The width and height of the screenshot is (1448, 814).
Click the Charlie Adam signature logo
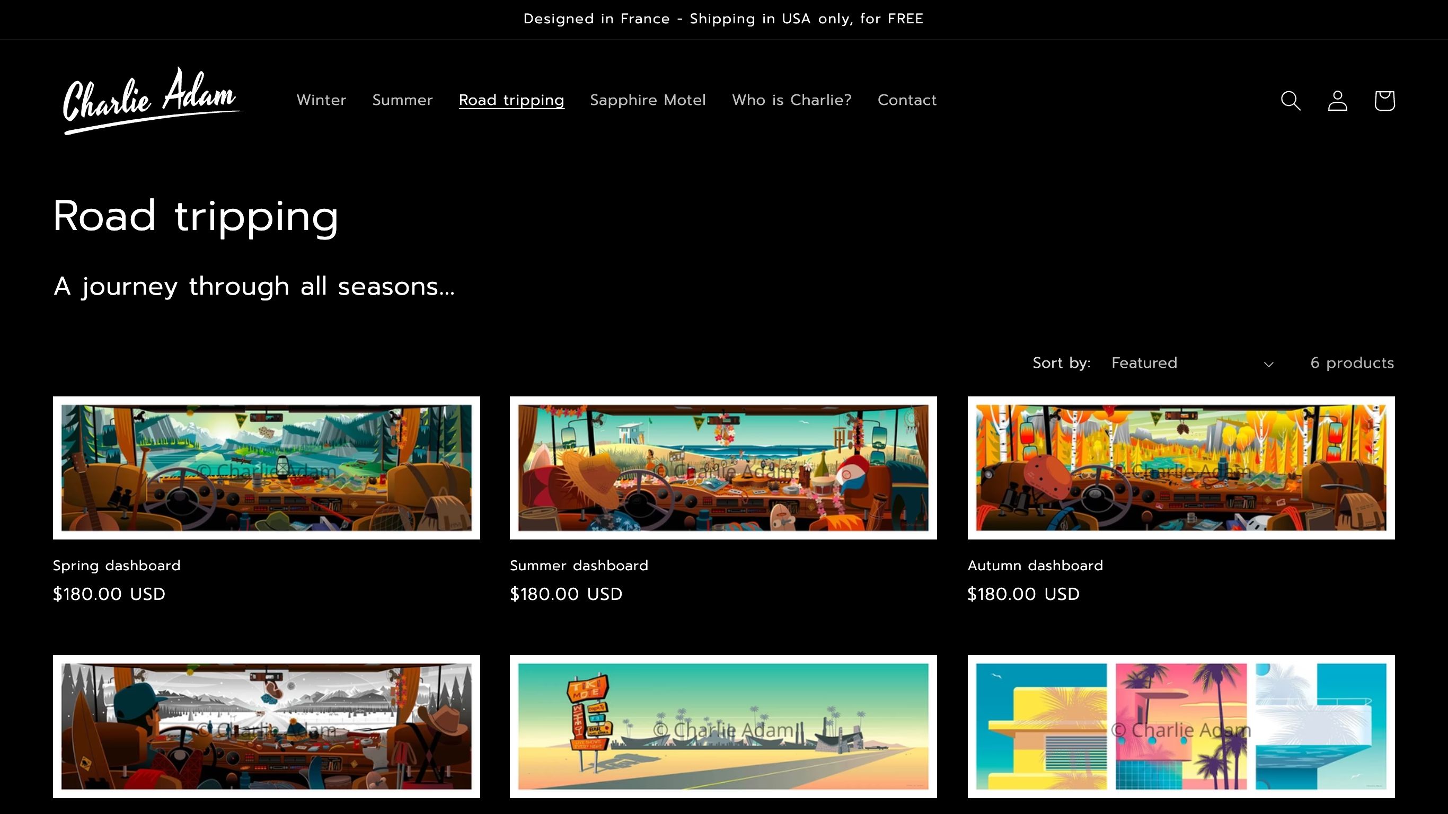[x=151, y=101]
